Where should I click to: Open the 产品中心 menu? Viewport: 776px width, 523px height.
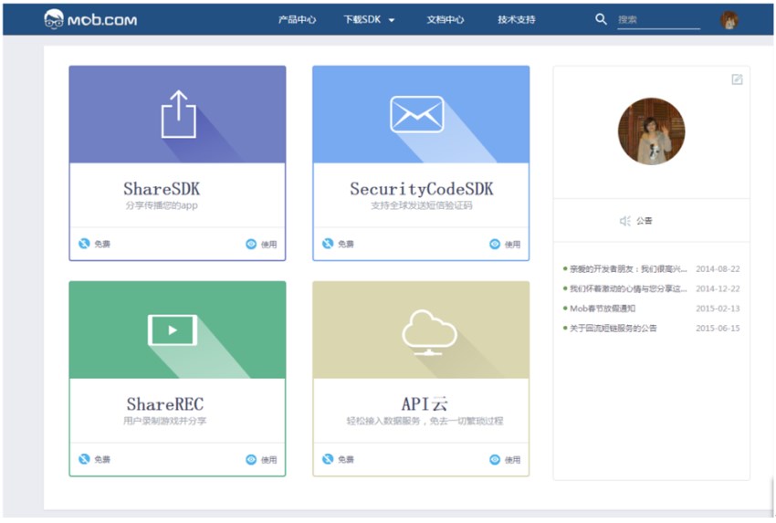pyautogui.click(x=297, y=20)
